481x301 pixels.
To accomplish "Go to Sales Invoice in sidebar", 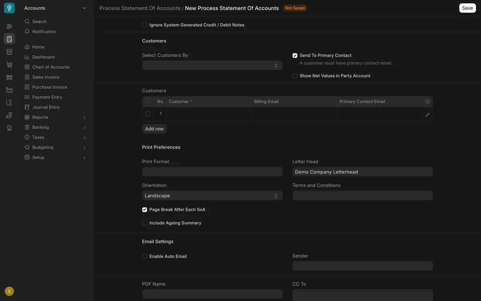I will click(x=46, y=77).
